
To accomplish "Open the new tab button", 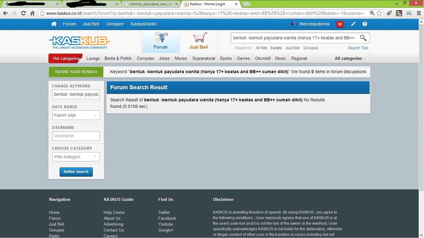I will click(246, 4).
